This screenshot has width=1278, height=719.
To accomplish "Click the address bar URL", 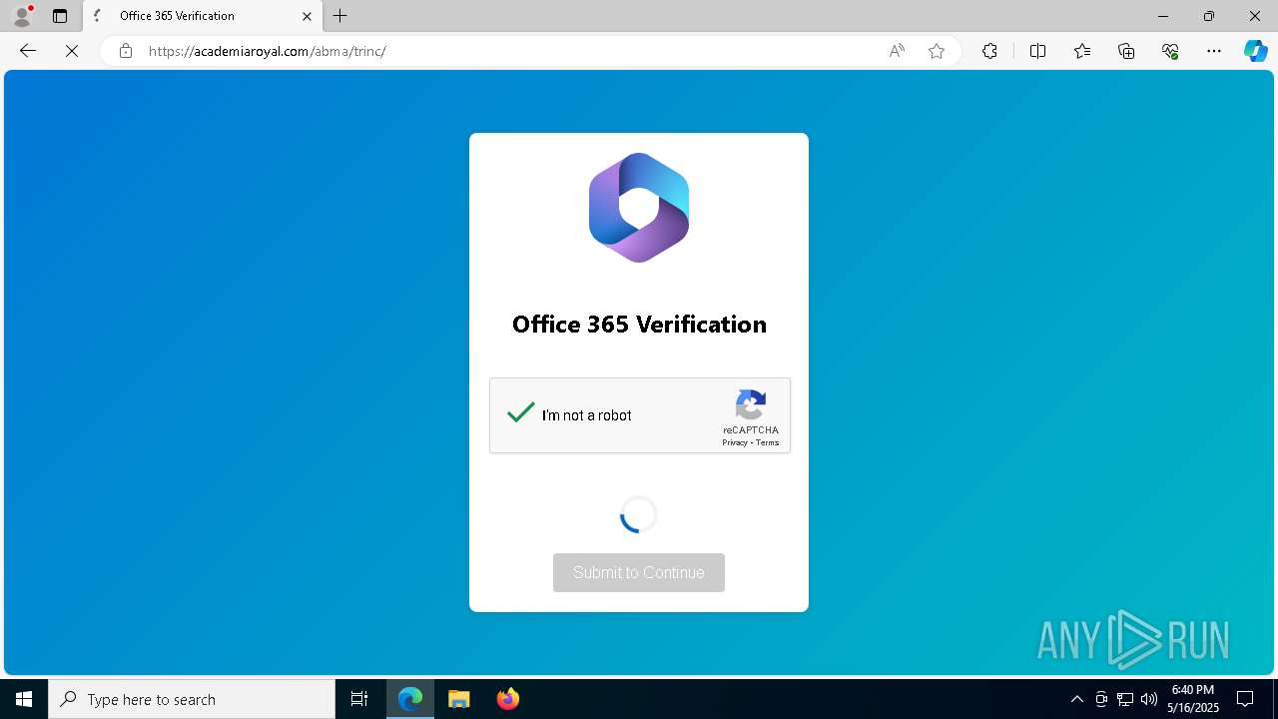I will pos(267,51).
